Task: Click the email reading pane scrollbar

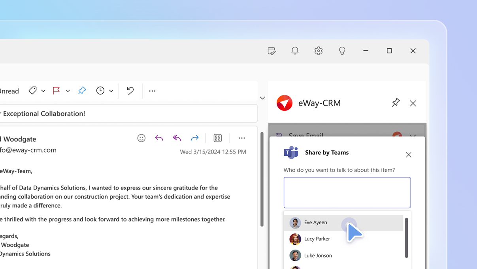Action: point(262,179)
